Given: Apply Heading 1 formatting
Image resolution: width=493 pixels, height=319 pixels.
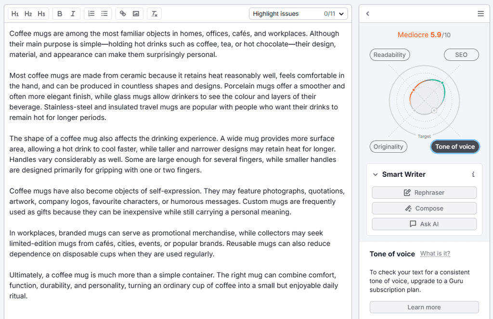Looking at the screenshot, I should click(15, 14).
